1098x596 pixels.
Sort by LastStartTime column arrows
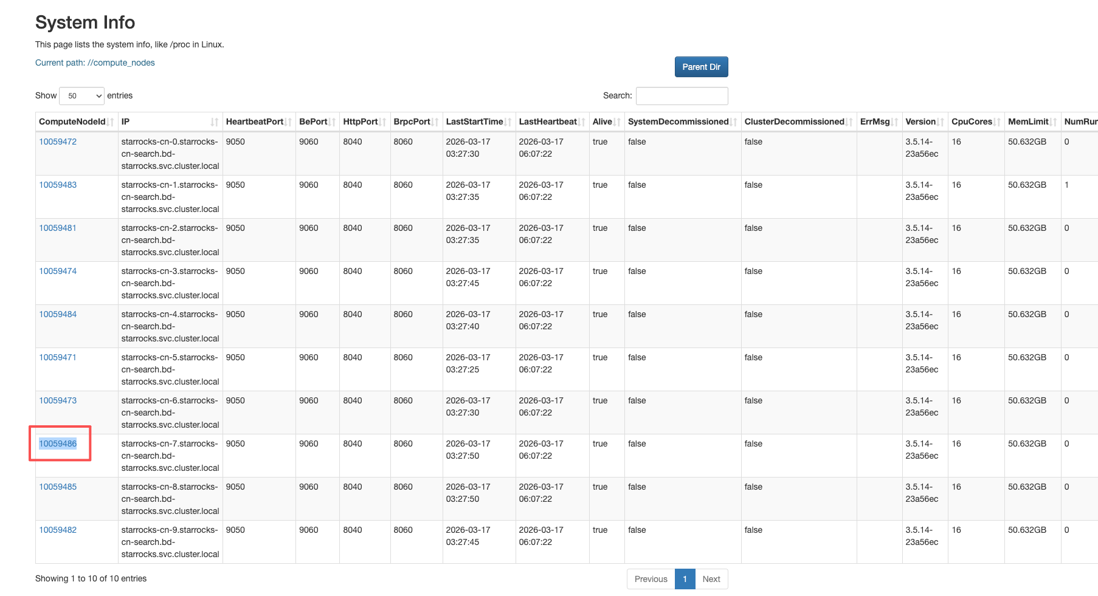(x=508, y=122)
